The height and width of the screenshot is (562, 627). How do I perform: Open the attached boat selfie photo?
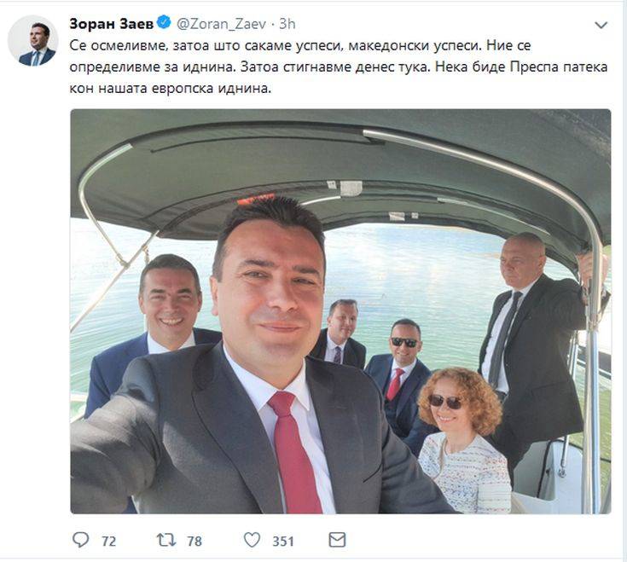point(340,311)
